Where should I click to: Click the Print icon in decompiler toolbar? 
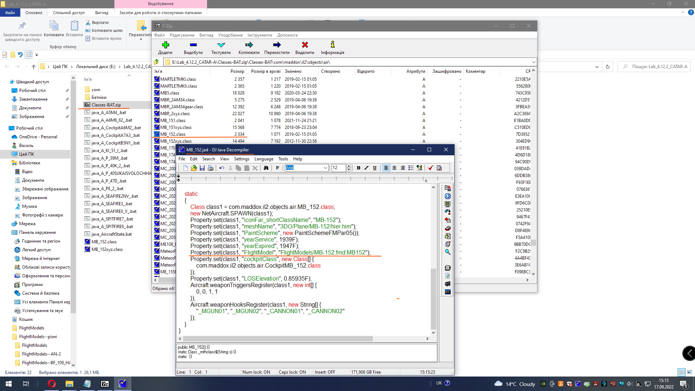(210, 168)
